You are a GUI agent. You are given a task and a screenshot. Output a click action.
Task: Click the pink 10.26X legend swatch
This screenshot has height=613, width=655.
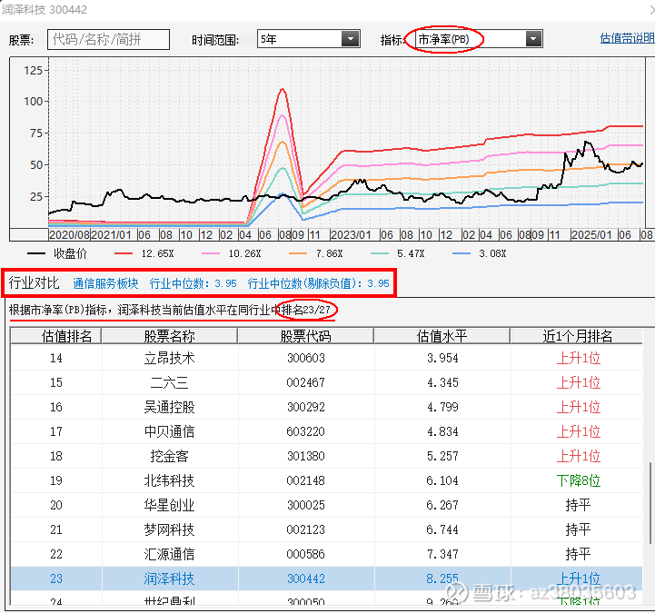211,253
